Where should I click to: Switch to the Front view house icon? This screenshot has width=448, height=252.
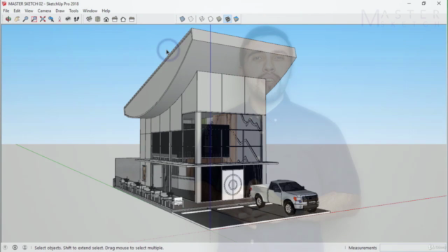[106, 19]
